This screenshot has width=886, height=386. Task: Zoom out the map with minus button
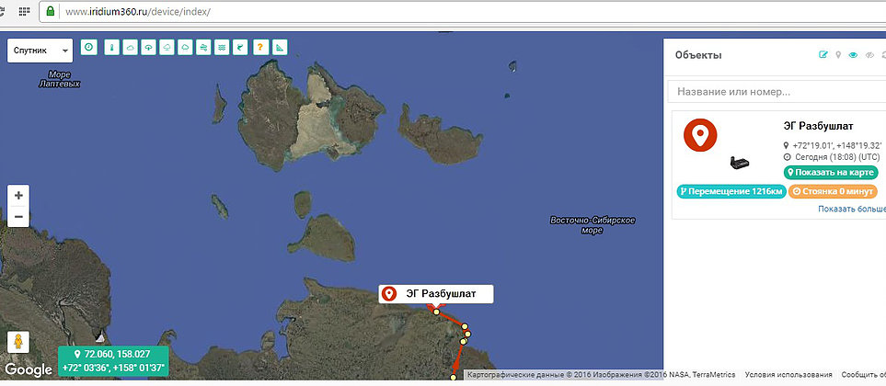point(18,217)
